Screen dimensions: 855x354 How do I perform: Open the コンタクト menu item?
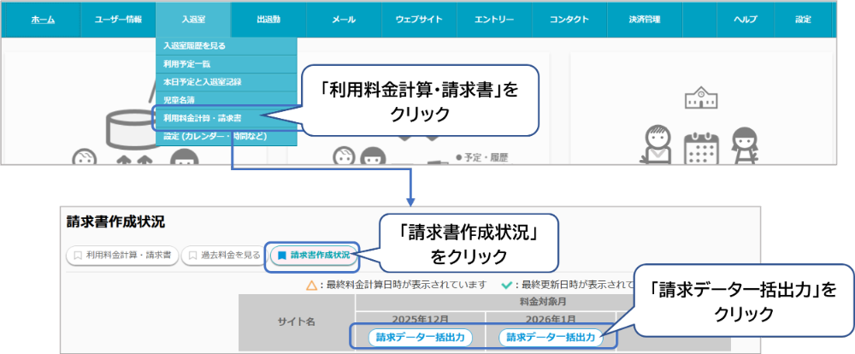tap(571, 20)
